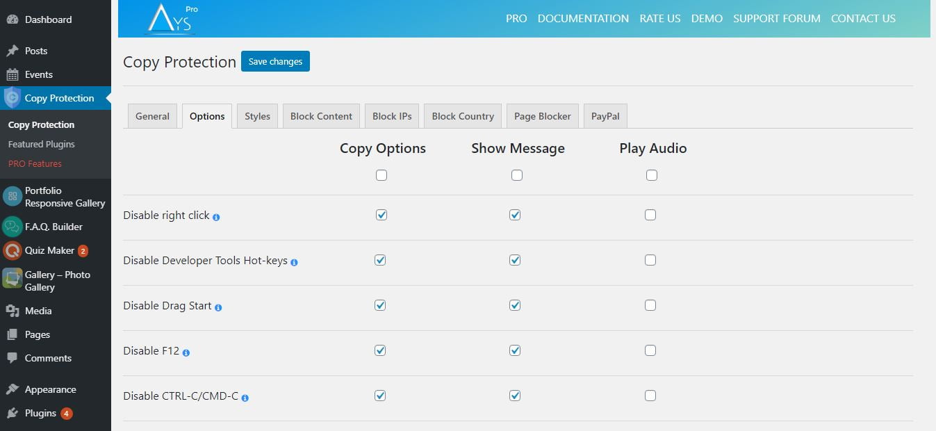Click the Plugins plug icon
This screenshot has width=936, height=431.
click(x=13, y=413)
